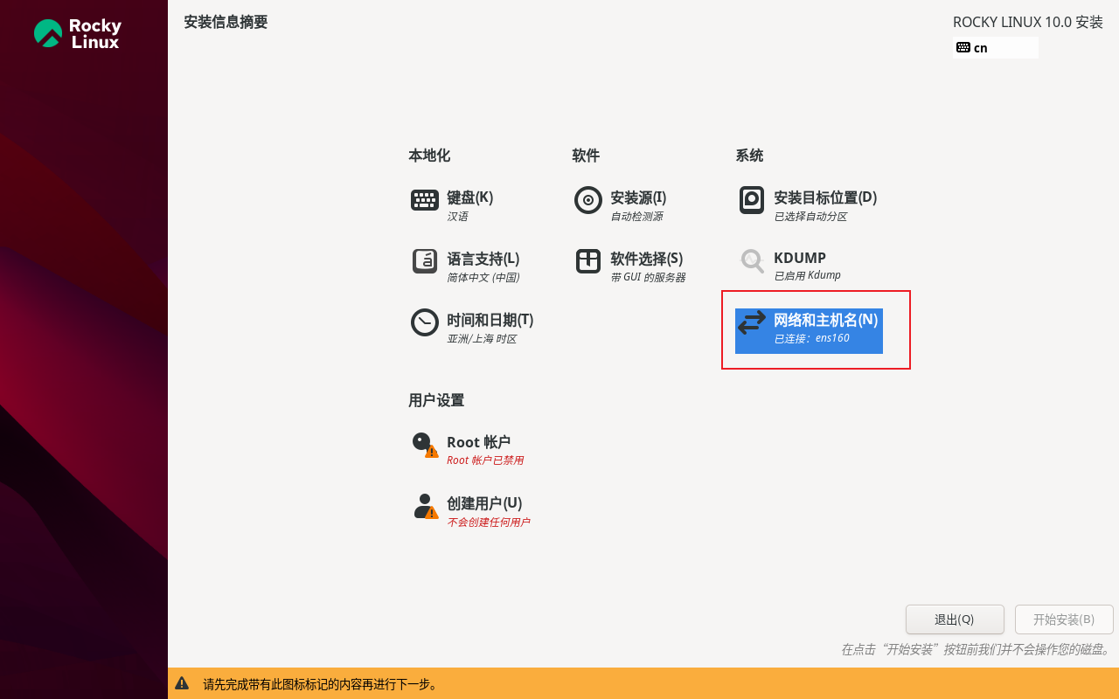Click the warning triangle in the orange bar
This screenshot has height=699, width=1119.
pyautogui.click(x=182, y=683)
